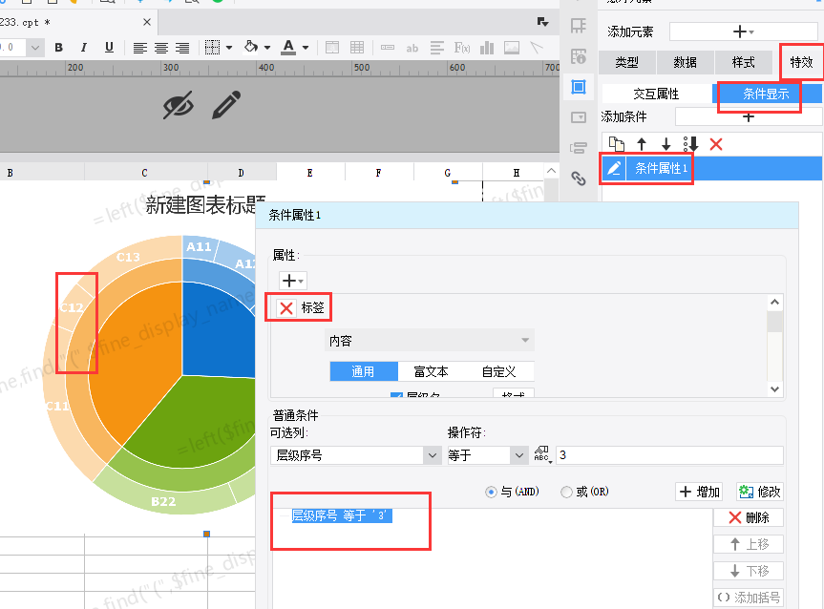Click the chart title 新建图表标题

pos(206,205)
